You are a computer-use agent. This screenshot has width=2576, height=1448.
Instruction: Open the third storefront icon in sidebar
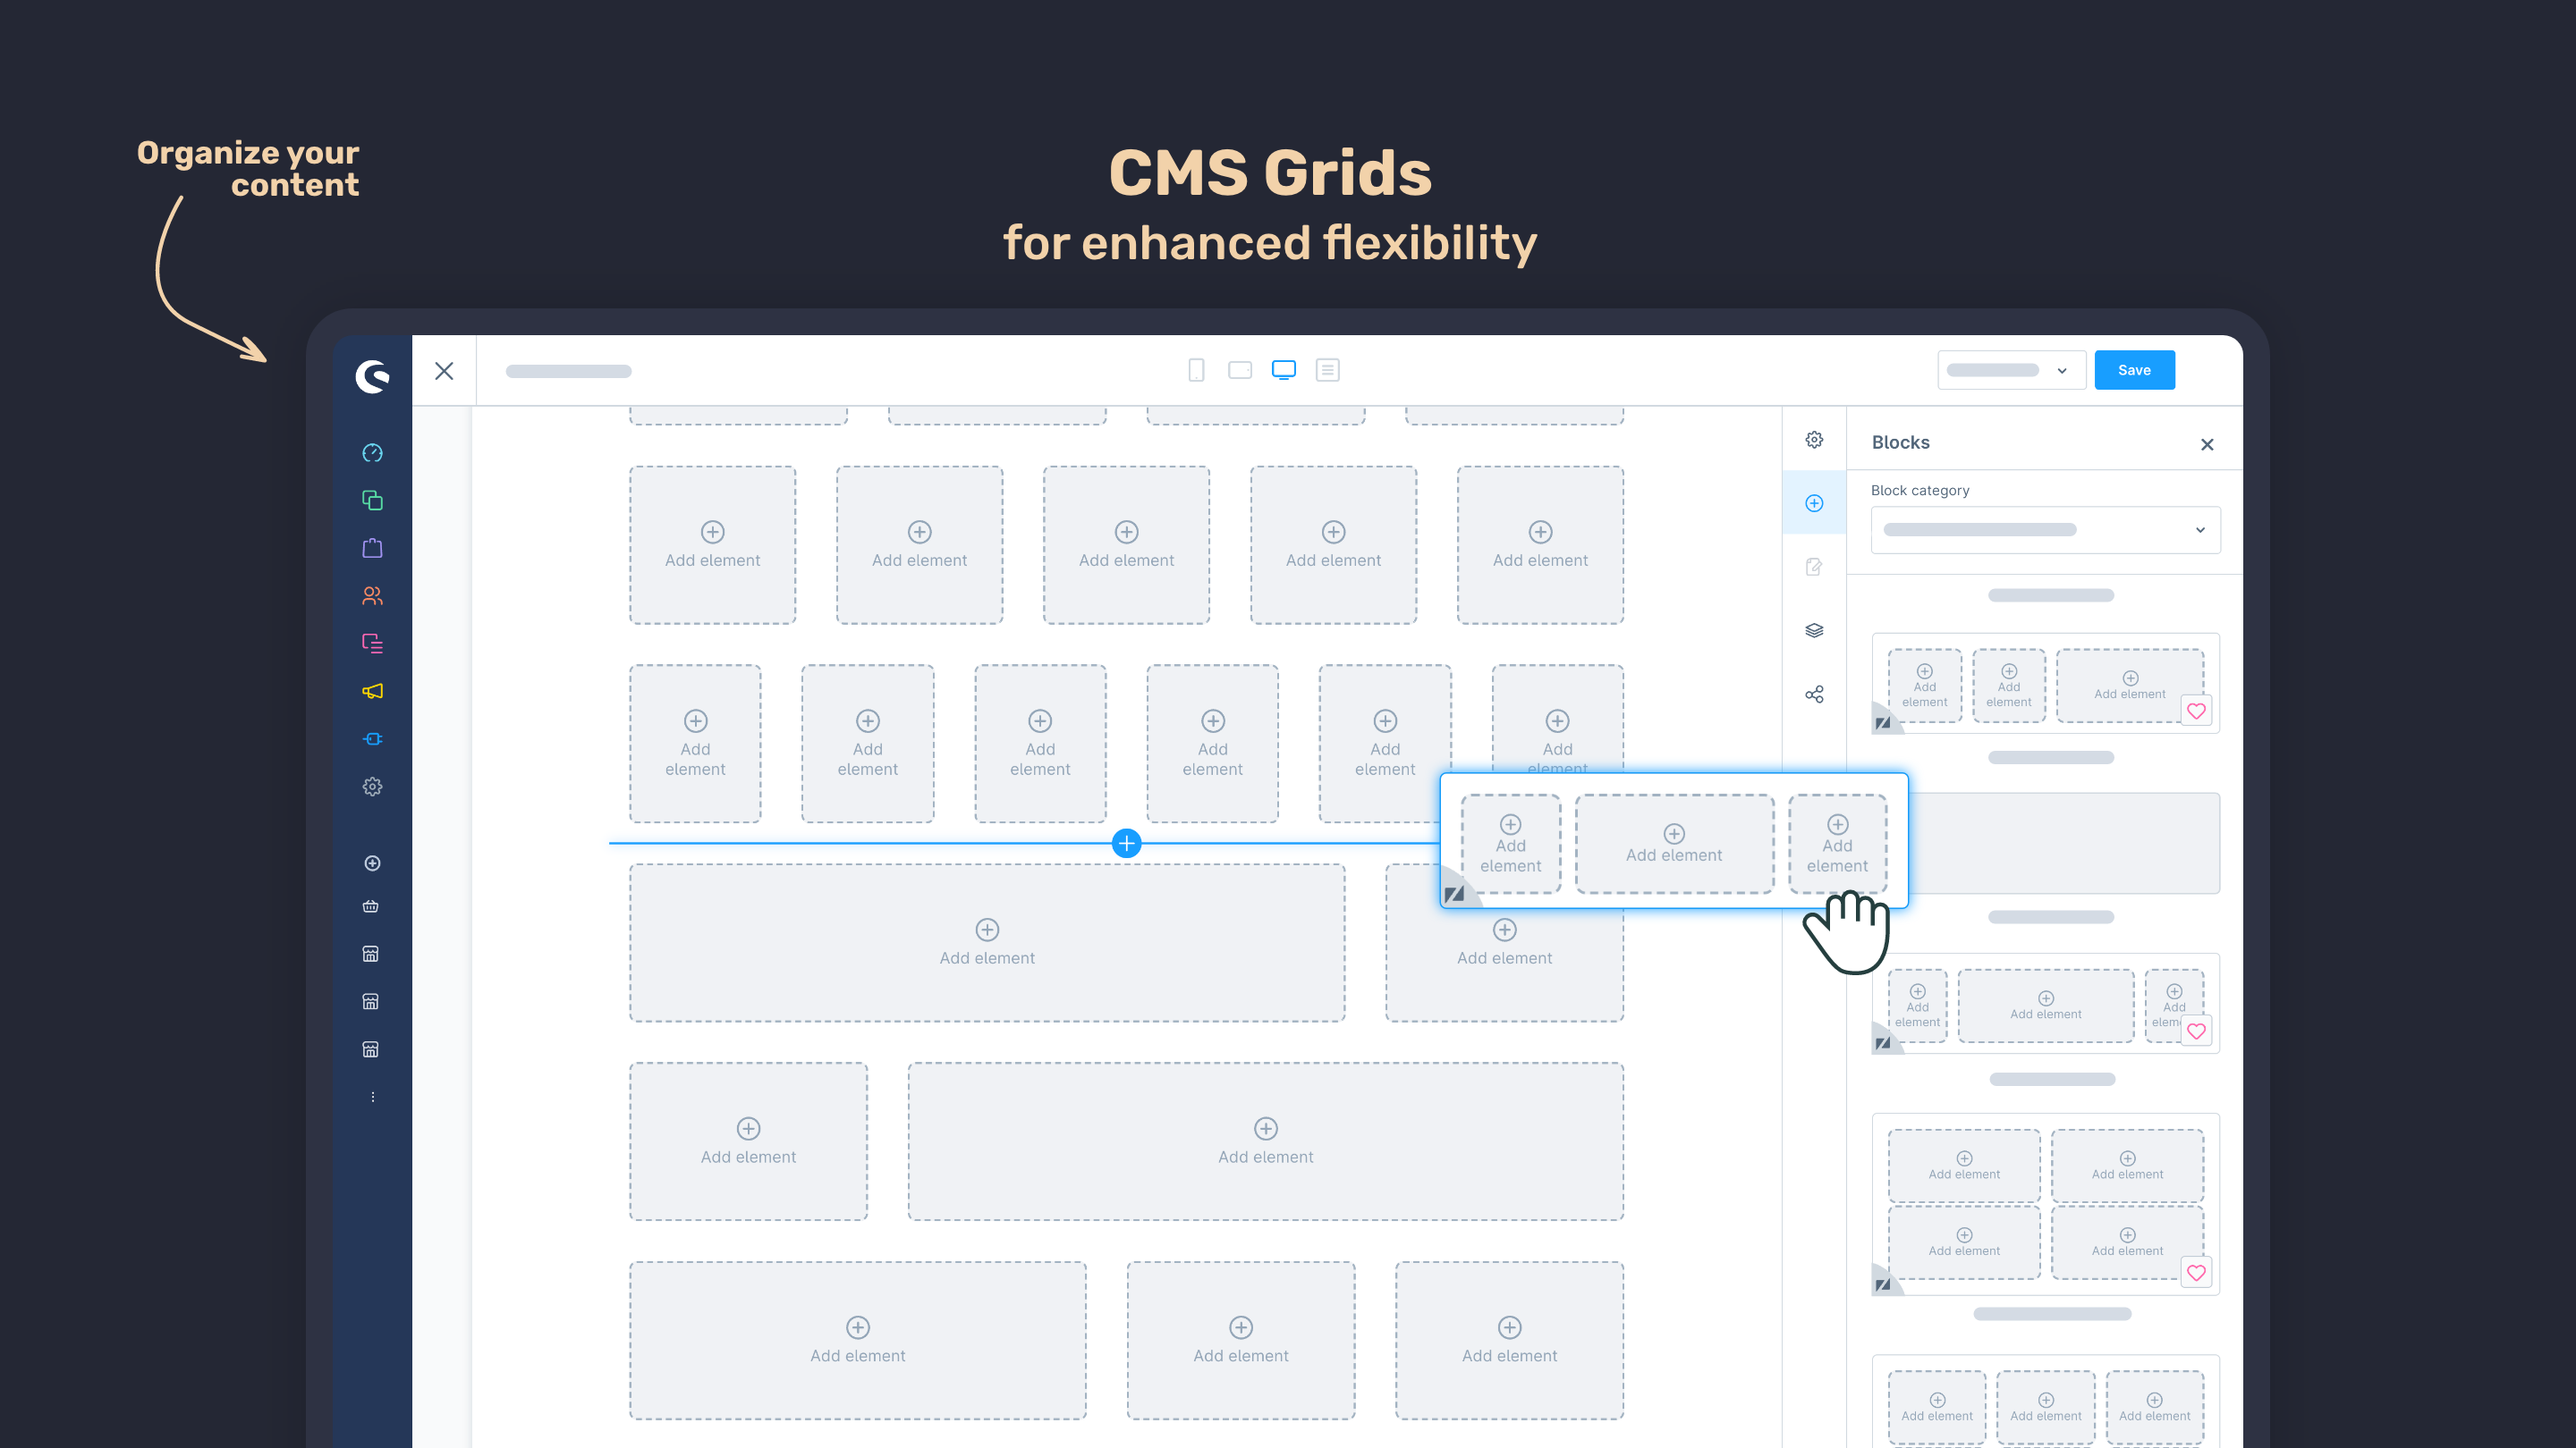click(x=370, y=1049)
